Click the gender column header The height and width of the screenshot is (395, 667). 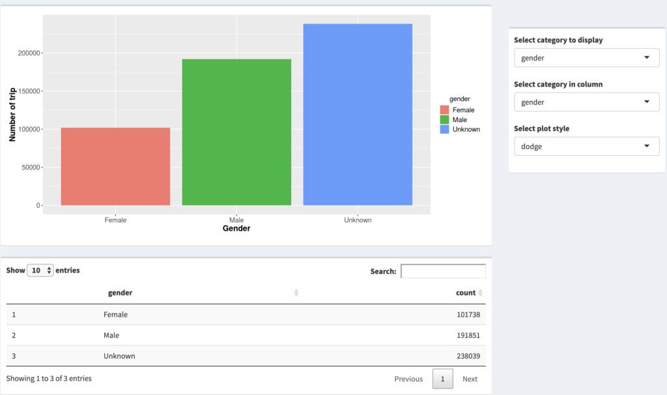coord(120,293)
